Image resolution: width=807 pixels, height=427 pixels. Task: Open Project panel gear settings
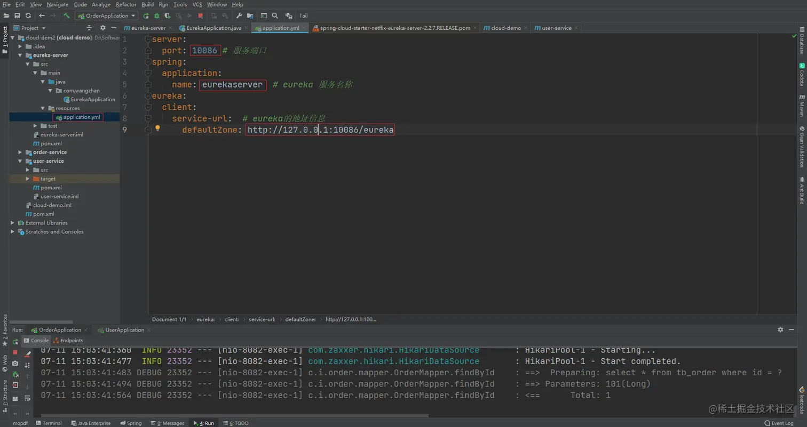103,28
